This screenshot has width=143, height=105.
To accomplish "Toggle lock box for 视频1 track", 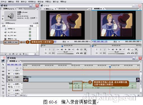I will coord(12,77).
